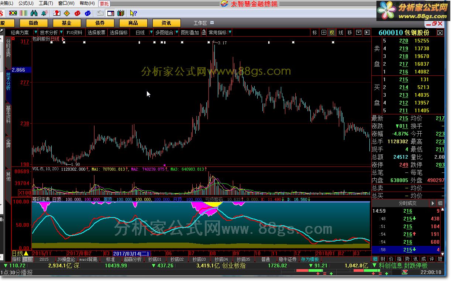Select the 财 tab at bottom right
This screenshot has width=451, height=281.
pyautogui.click(x=382, y=259)
